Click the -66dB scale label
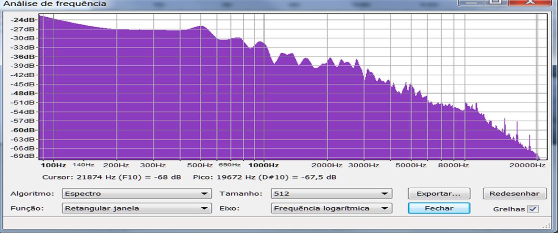The height and width of the screenshot is (233, 558). coord(22,148)
